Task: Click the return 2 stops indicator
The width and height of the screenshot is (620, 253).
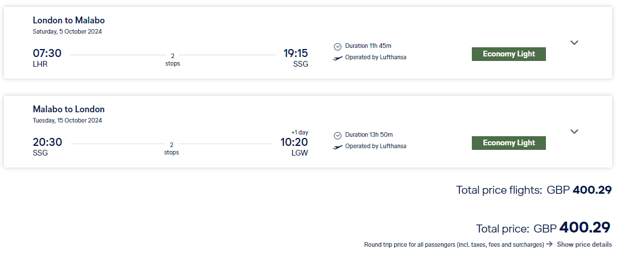Action: [x=172, y=149]
